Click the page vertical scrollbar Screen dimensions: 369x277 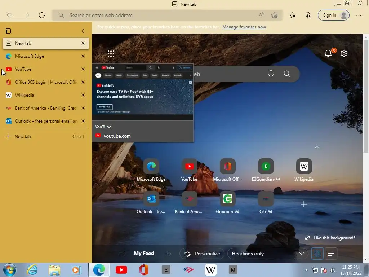click(x=366, y=97)
